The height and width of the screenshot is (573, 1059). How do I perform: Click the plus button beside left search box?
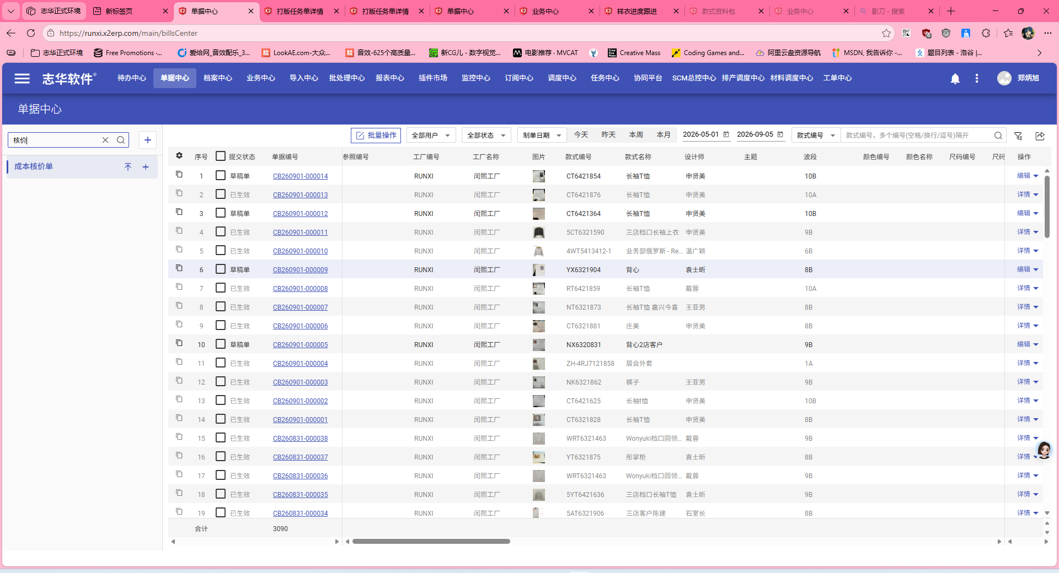148,140
